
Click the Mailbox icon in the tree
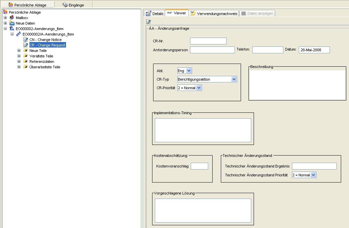pyautogui.click(x=12, y=17)
